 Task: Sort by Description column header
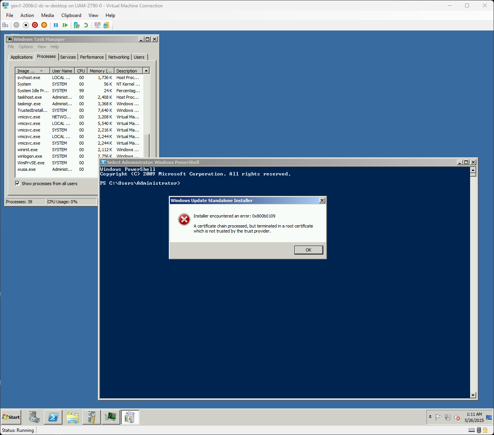click(x=128, y=71)
